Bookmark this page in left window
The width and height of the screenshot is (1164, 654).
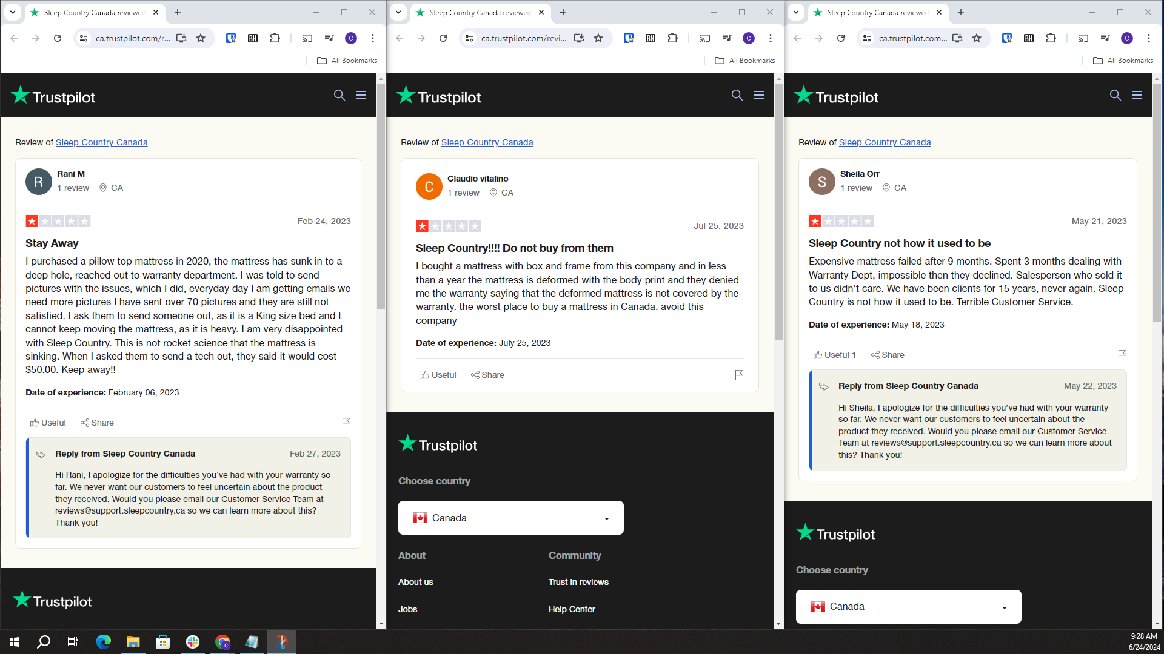coord(201,38)
